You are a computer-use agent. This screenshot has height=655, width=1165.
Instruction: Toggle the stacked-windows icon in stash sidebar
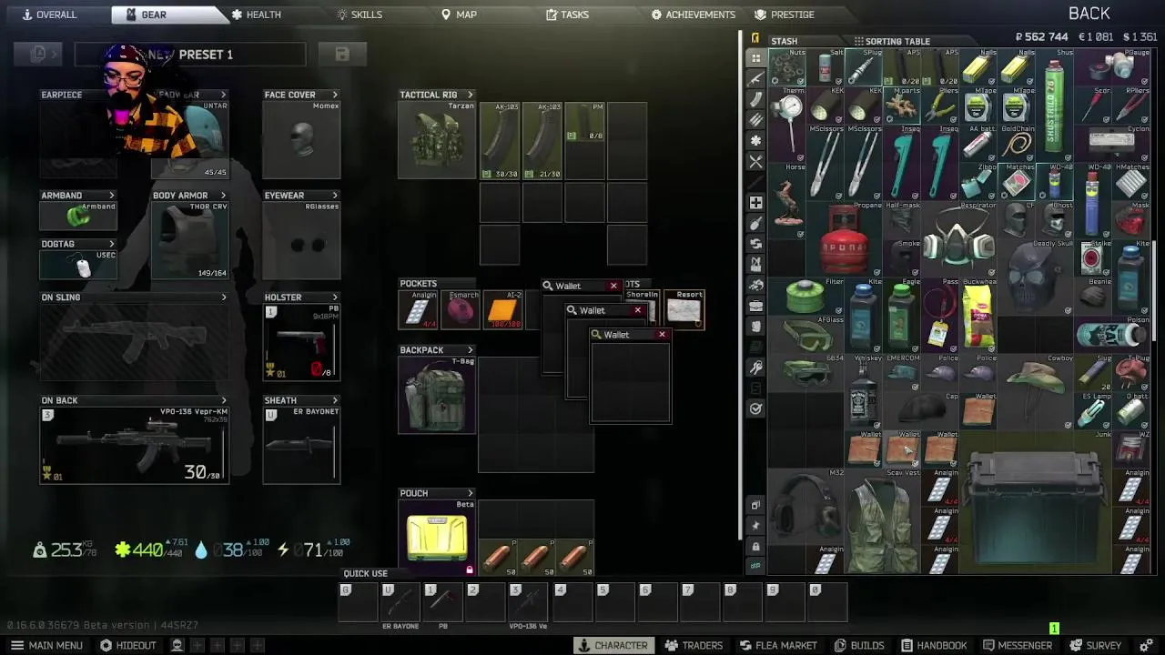(x=755, y=505)
